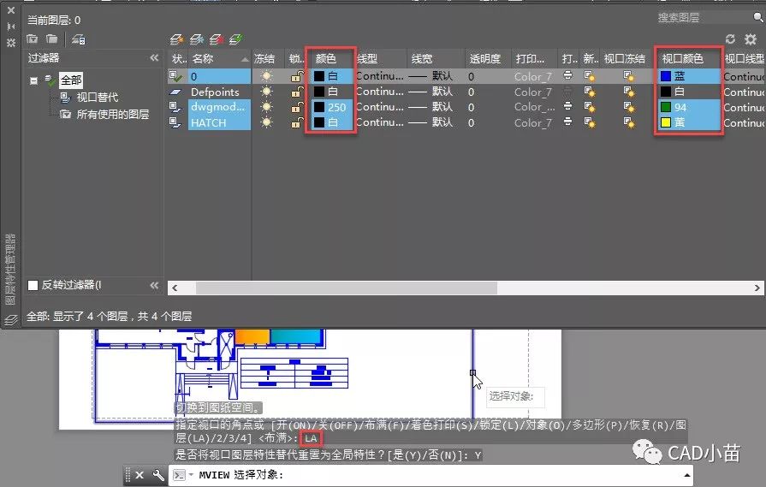Click the Delete Layer icon
The width and height of the screenshot is (766, 487).
pos(217,39)
